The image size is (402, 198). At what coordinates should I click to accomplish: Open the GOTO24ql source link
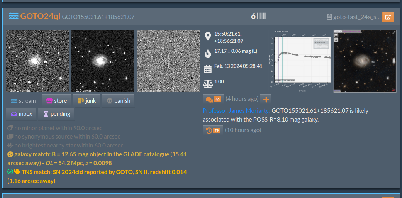pyautogui.click(x=40, y=16)
